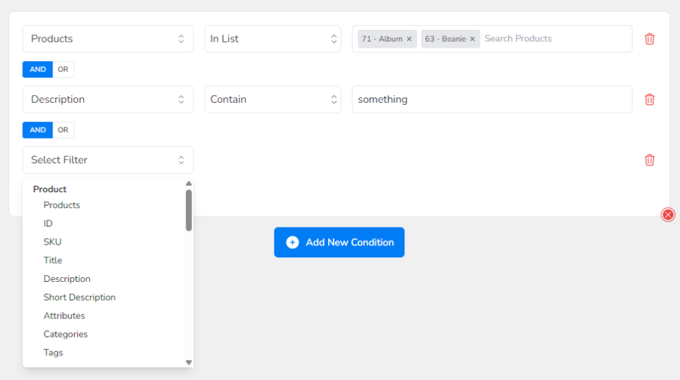The image size is (680, 380).
Task: Toggle AND after the Description condition
Action: [x=38, y=130]
